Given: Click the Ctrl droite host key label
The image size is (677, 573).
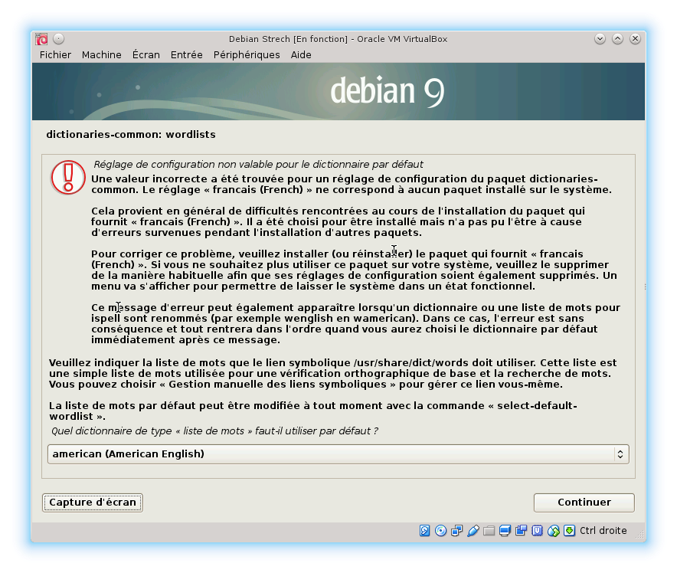Looking at the screenshot, I should click(603, 531).
